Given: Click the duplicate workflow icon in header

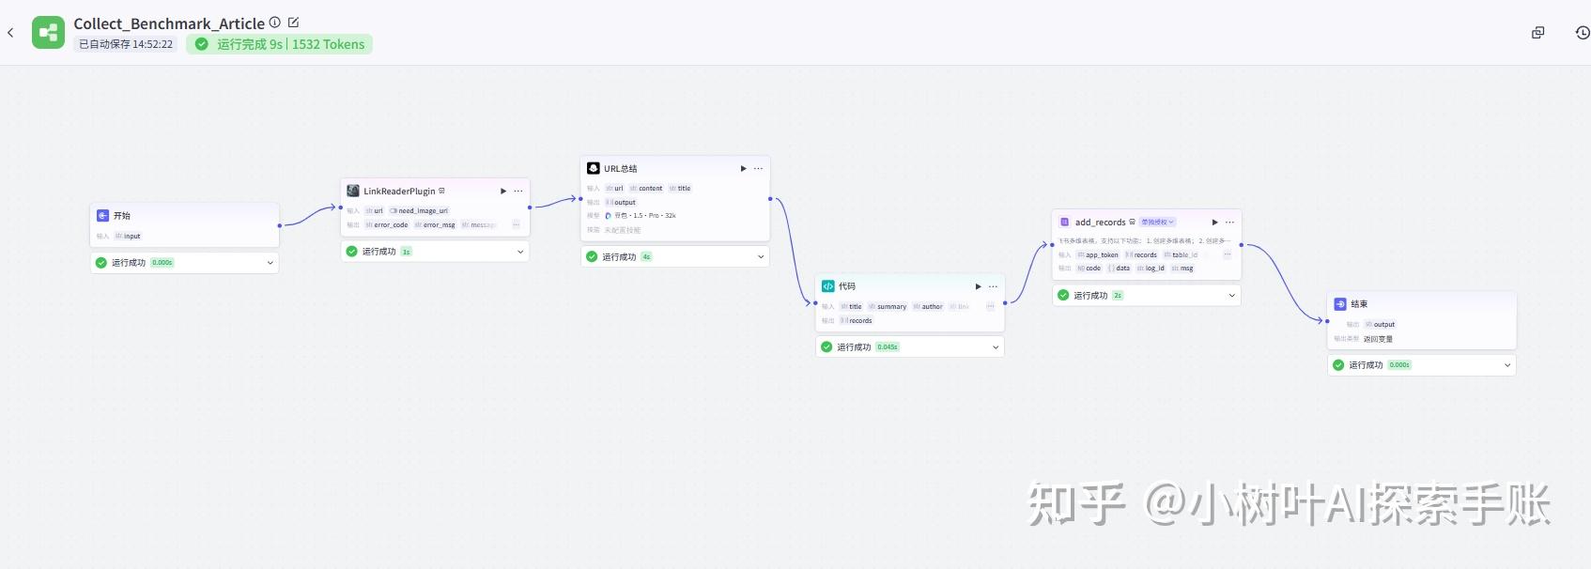Looking at the screenshot, I should click(x=1537, y=33).
